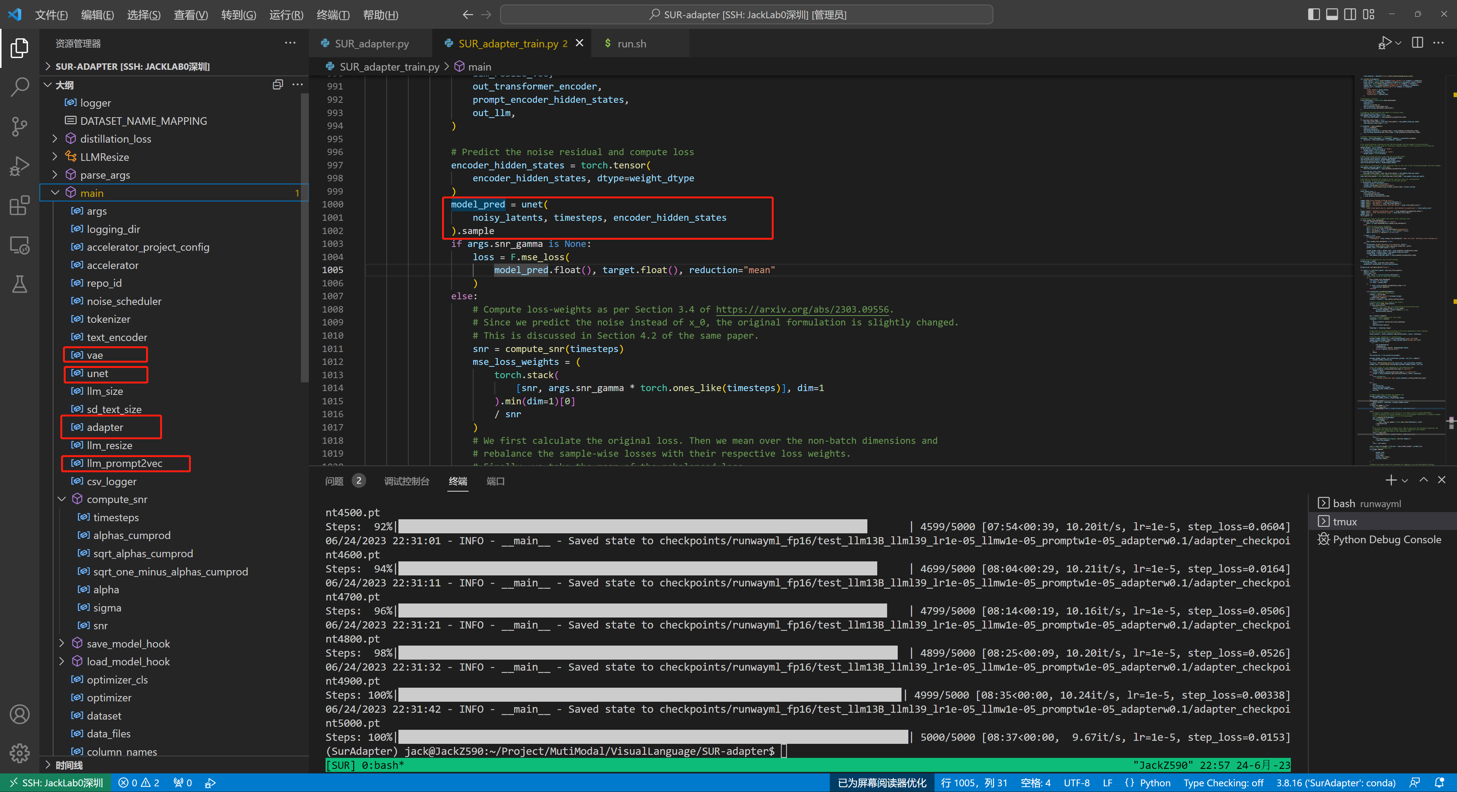Viewport: 1457px width, 792px height.
Task: Split the editor to the right
Action: coord(1418,43)
